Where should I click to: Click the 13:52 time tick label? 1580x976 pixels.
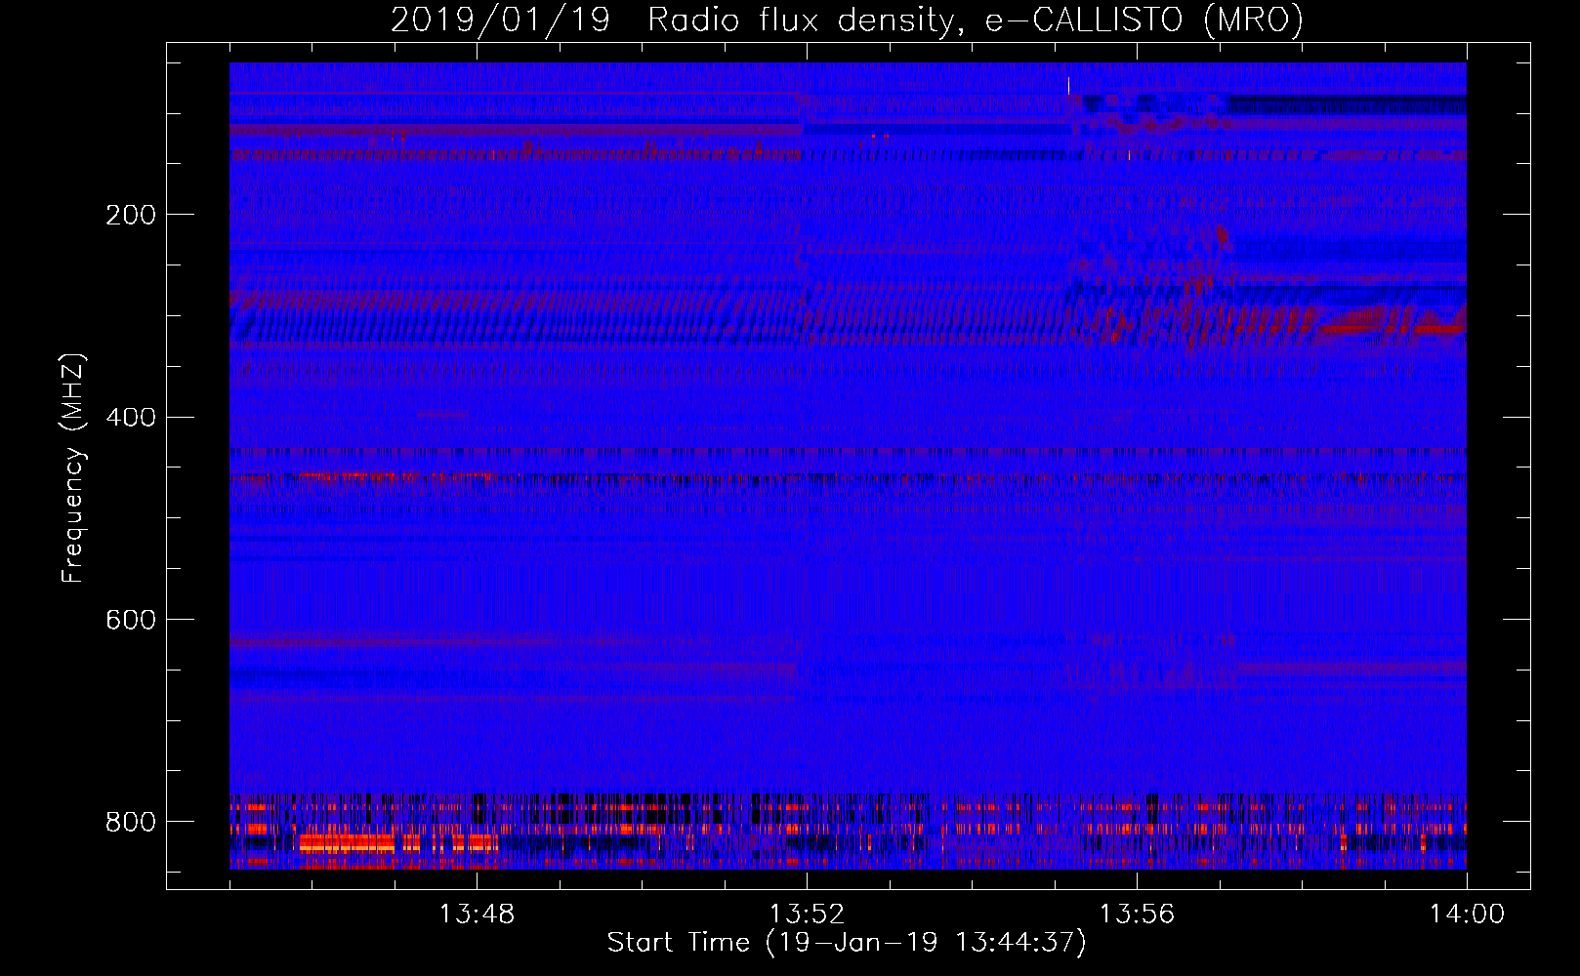tap(807, 915)
